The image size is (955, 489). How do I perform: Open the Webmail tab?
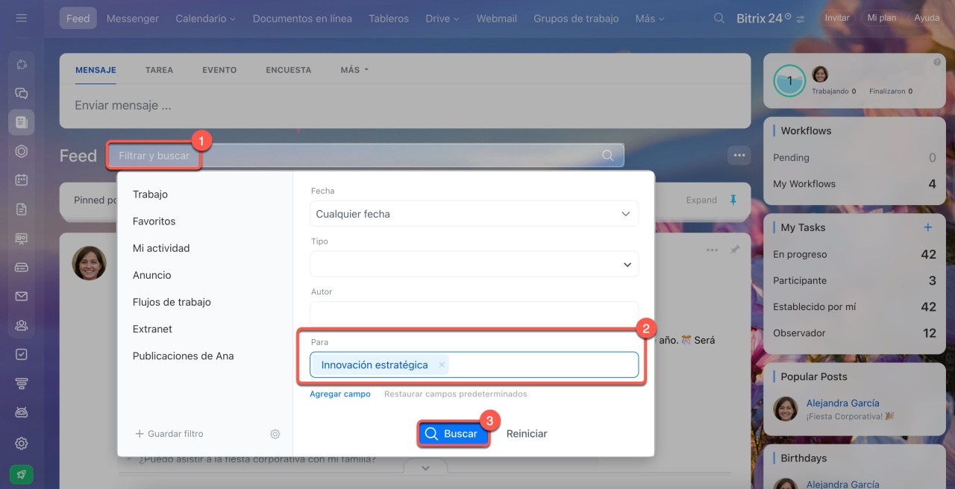[x=497, y=18]
